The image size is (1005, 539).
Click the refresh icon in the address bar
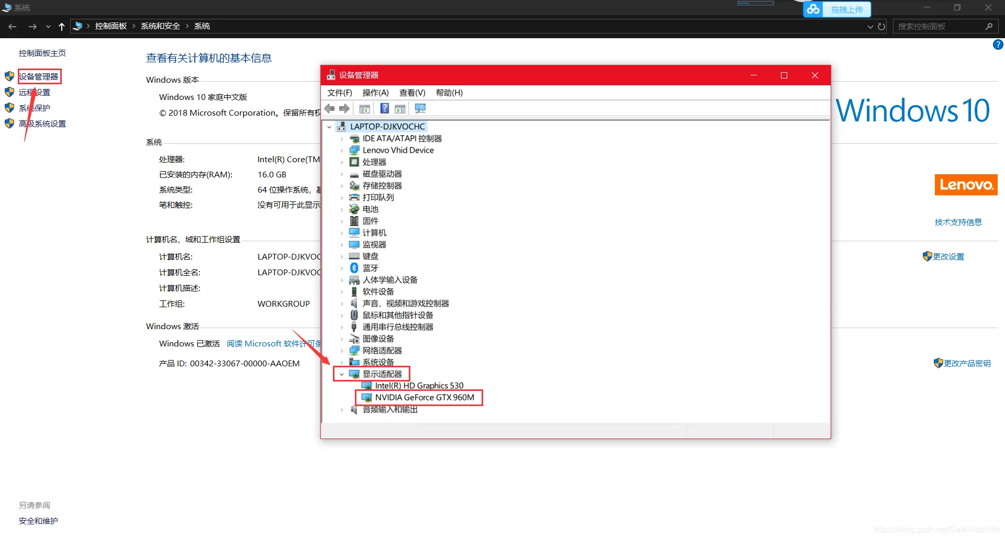(x=881, y=26)
